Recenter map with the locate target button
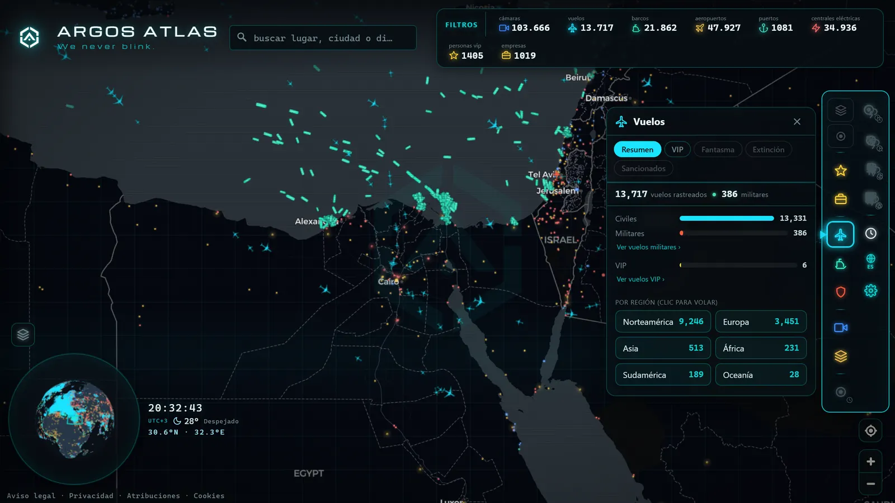The height and width of the screenshot is (503, 895). coord(870,431)
